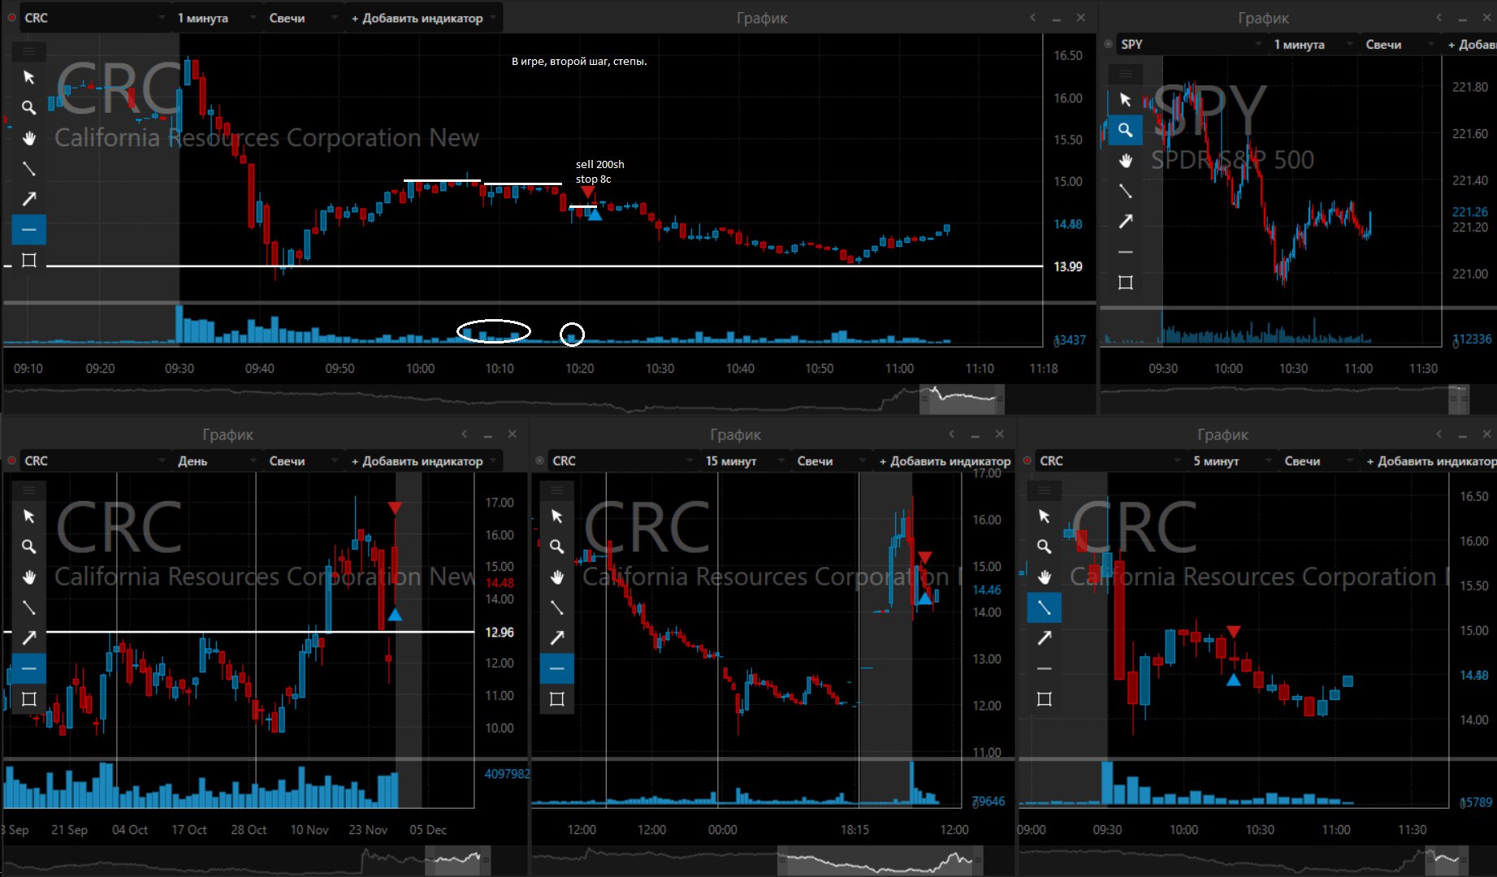Open the 'График' title menu arrow of the daily panel
1497x877 pixels.
point(464,434)
